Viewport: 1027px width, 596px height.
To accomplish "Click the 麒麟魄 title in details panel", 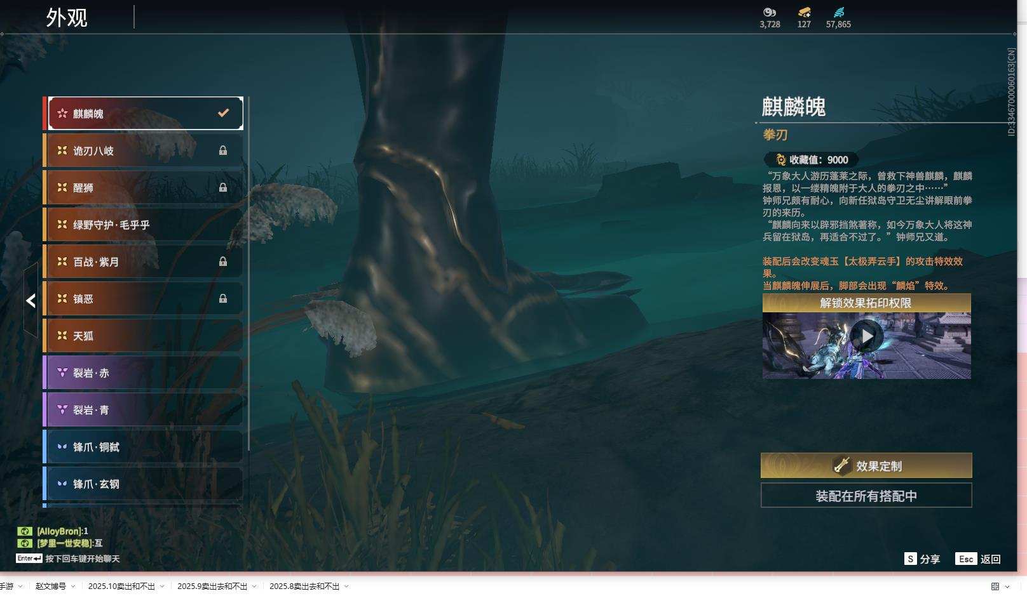I will tap(794, 107).
